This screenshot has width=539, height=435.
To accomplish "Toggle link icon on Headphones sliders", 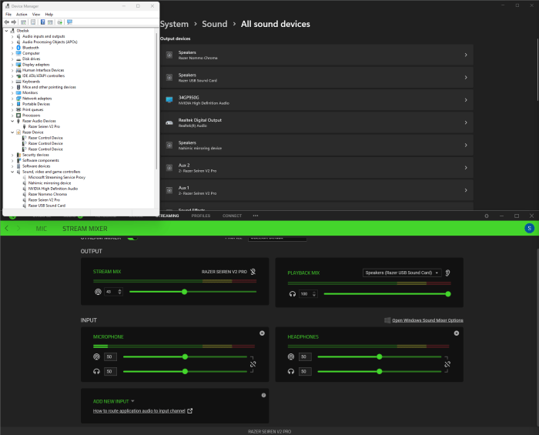I will [447, 364].
